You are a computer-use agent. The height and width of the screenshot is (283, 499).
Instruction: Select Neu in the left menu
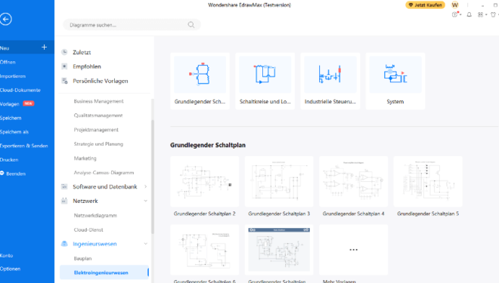27,48
